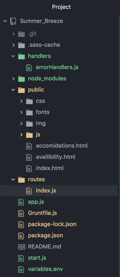Collapse the public folder chevron
The height and width of the screenshot is (277, 120).
click(x=13, y=90)
